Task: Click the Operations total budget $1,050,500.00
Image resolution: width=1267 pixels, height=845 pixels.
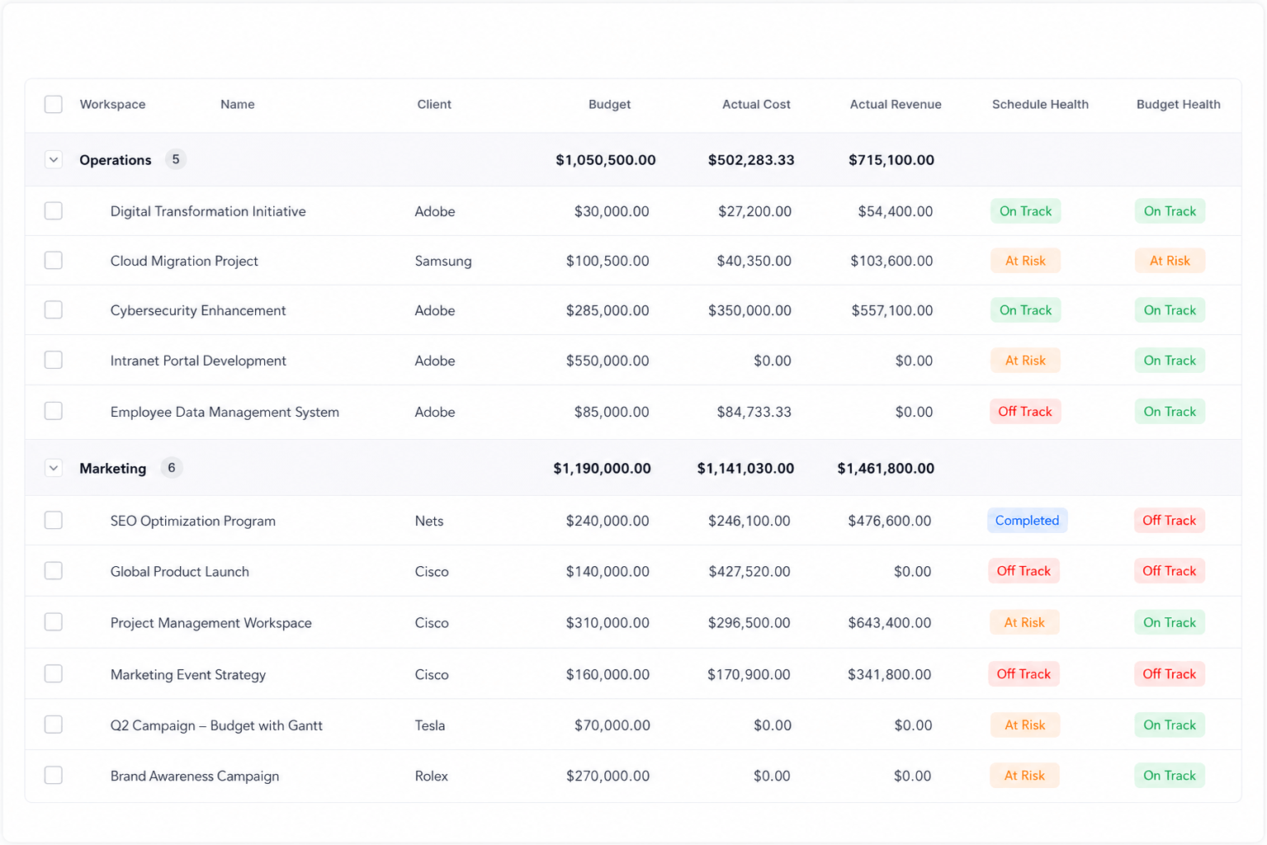Action: pyautogui.click(x=606, y=160)
